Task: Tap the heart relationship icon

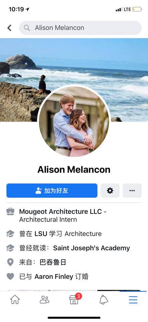Action: coord(10,276)
